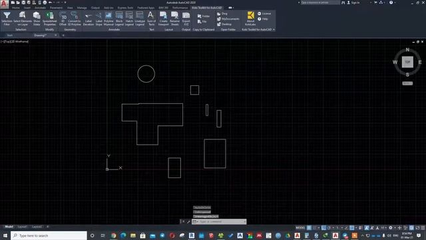
Task: Open the Task View icon on taskbar
Action: (x=103, y=235)
